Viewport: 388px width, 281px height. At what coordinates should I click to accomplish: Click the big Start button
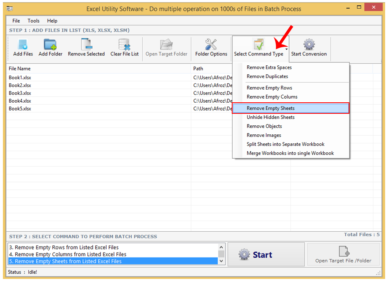pyautogui.click(x=266, y=254)
